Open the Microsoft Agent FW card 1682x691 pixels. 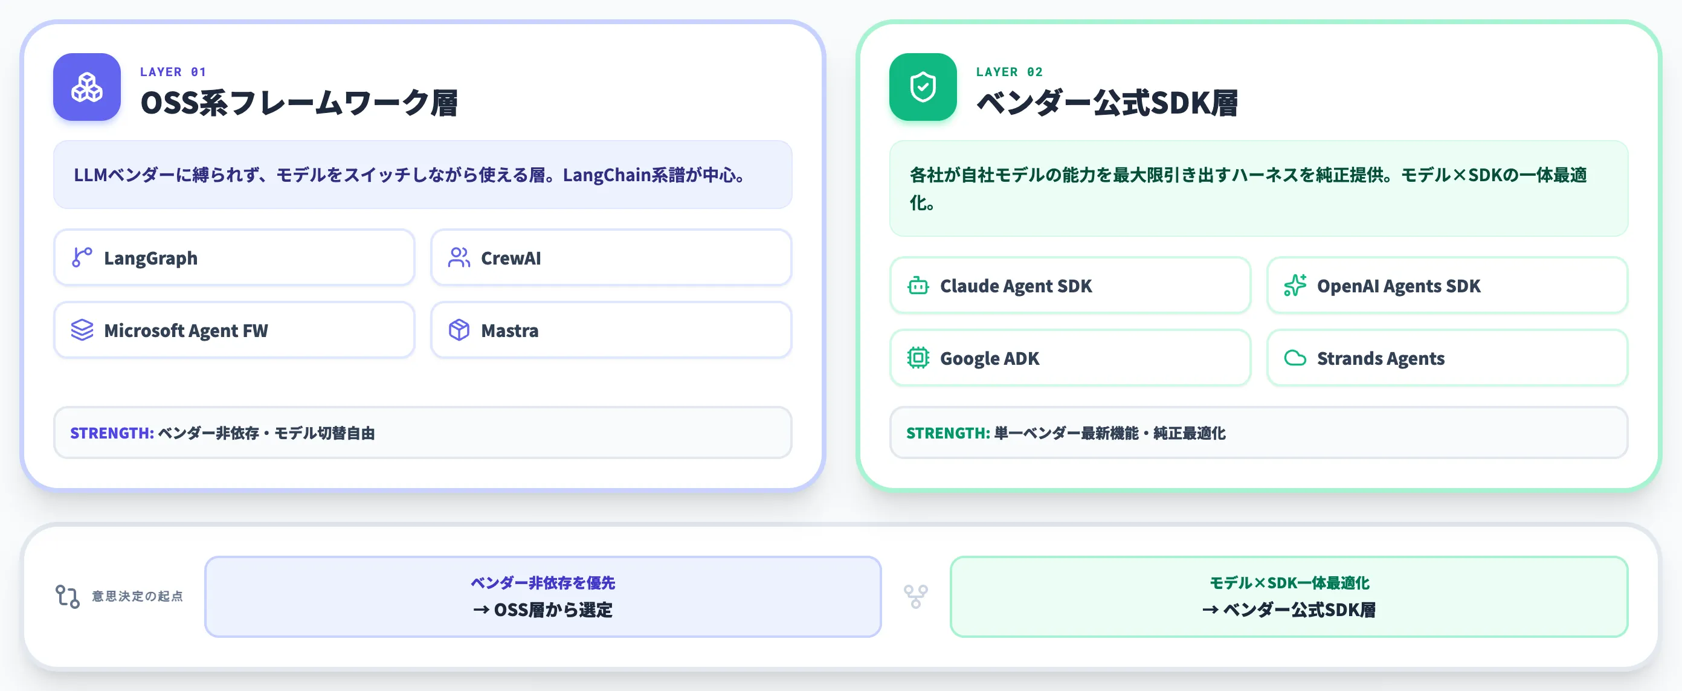[x=234, y=330]
